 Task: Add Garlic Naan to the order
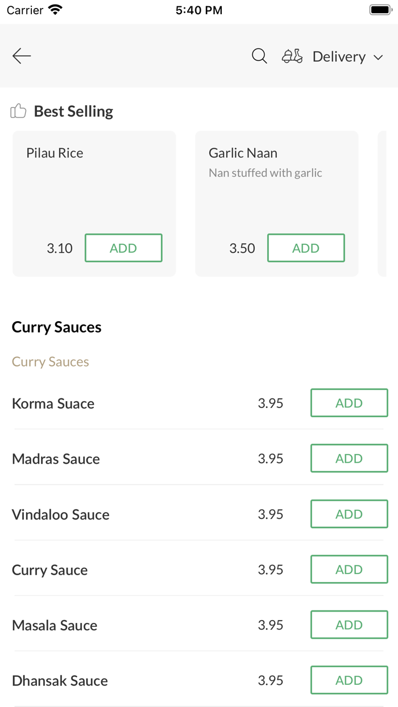click(x=306, y=248)
